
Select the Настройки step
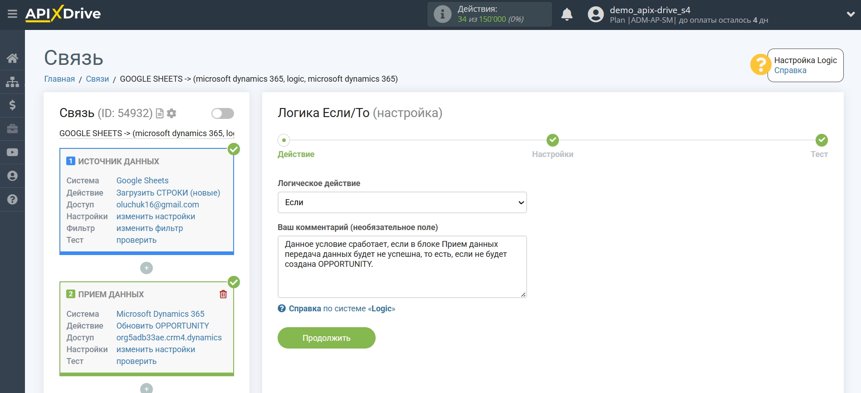pyautogui.click(x=553, y=140)
